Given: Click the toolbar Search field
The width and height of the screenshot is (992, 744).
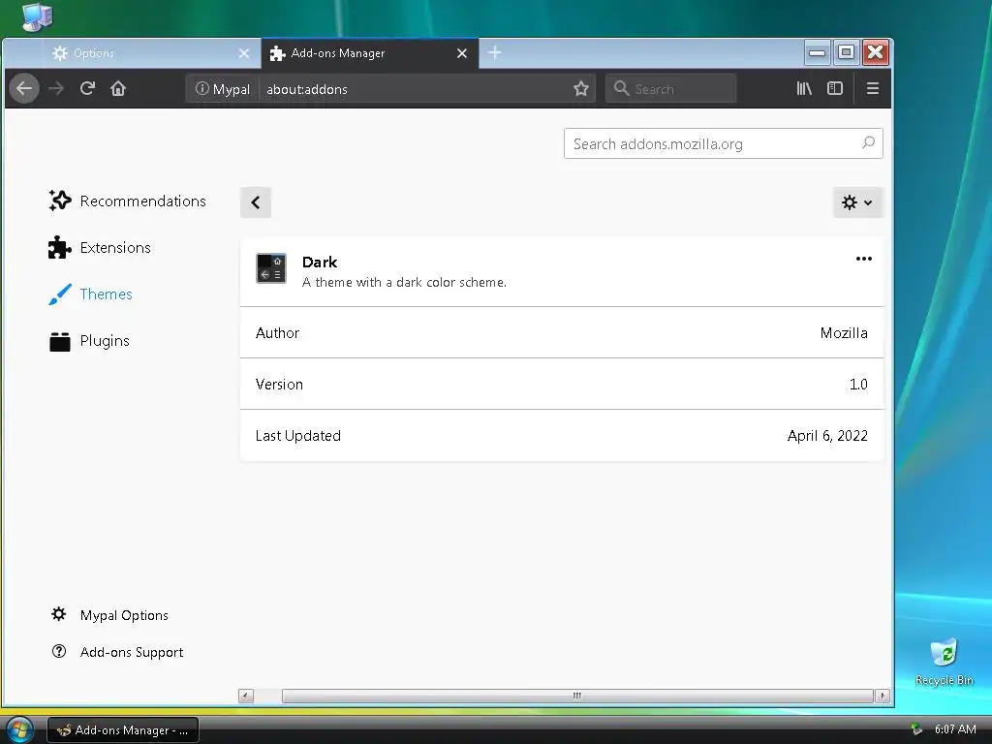Looking at the screenshot, I should coord(670,88).
